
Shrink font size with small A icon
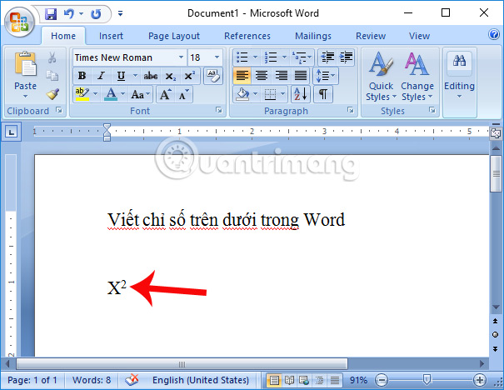183,94
